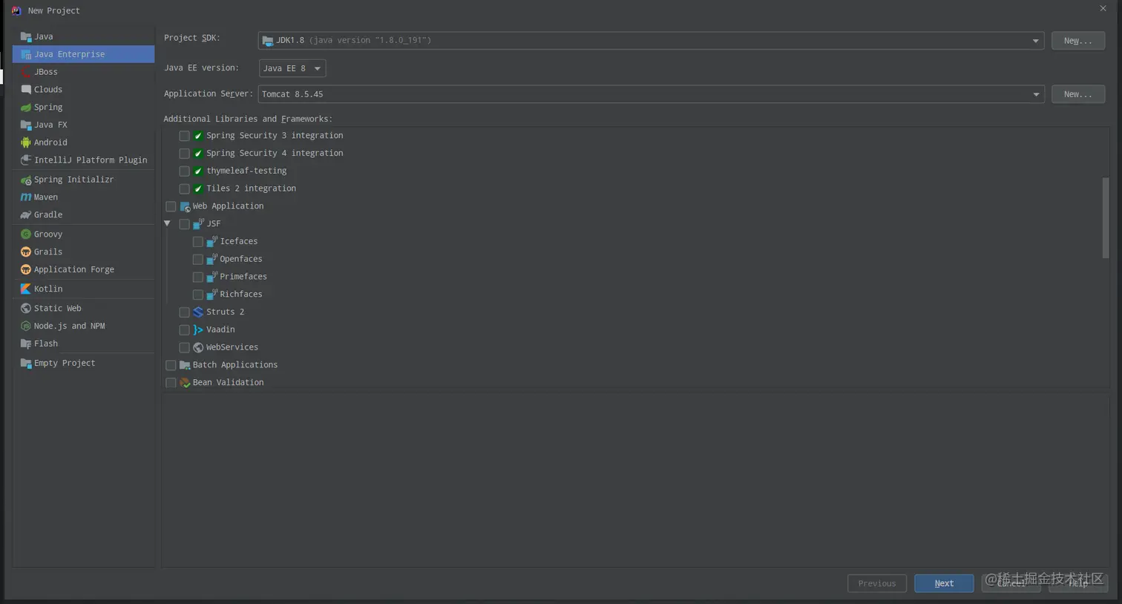Image resolution: width=1122 pixels, height=604 pixels.
Task: Choose Static Web project type
Action: click(x=84, y=309)
